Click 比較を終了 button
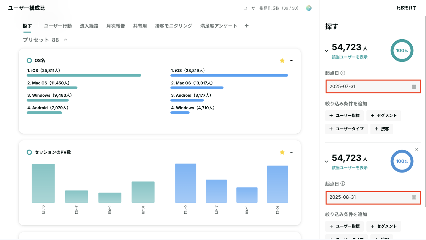This screenshot has height=240, width=426. pos(407,8)
